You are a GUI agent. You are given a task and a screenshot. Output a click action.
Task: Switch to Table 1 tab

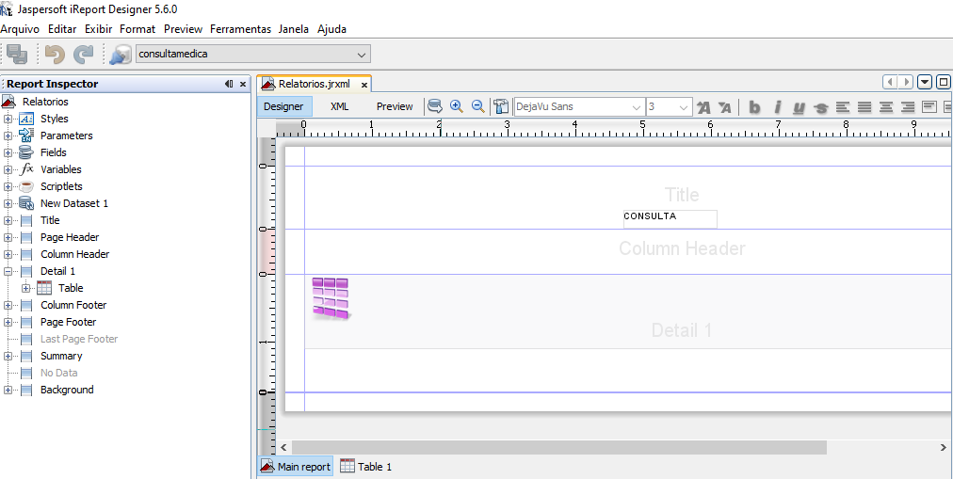(366, 467)
